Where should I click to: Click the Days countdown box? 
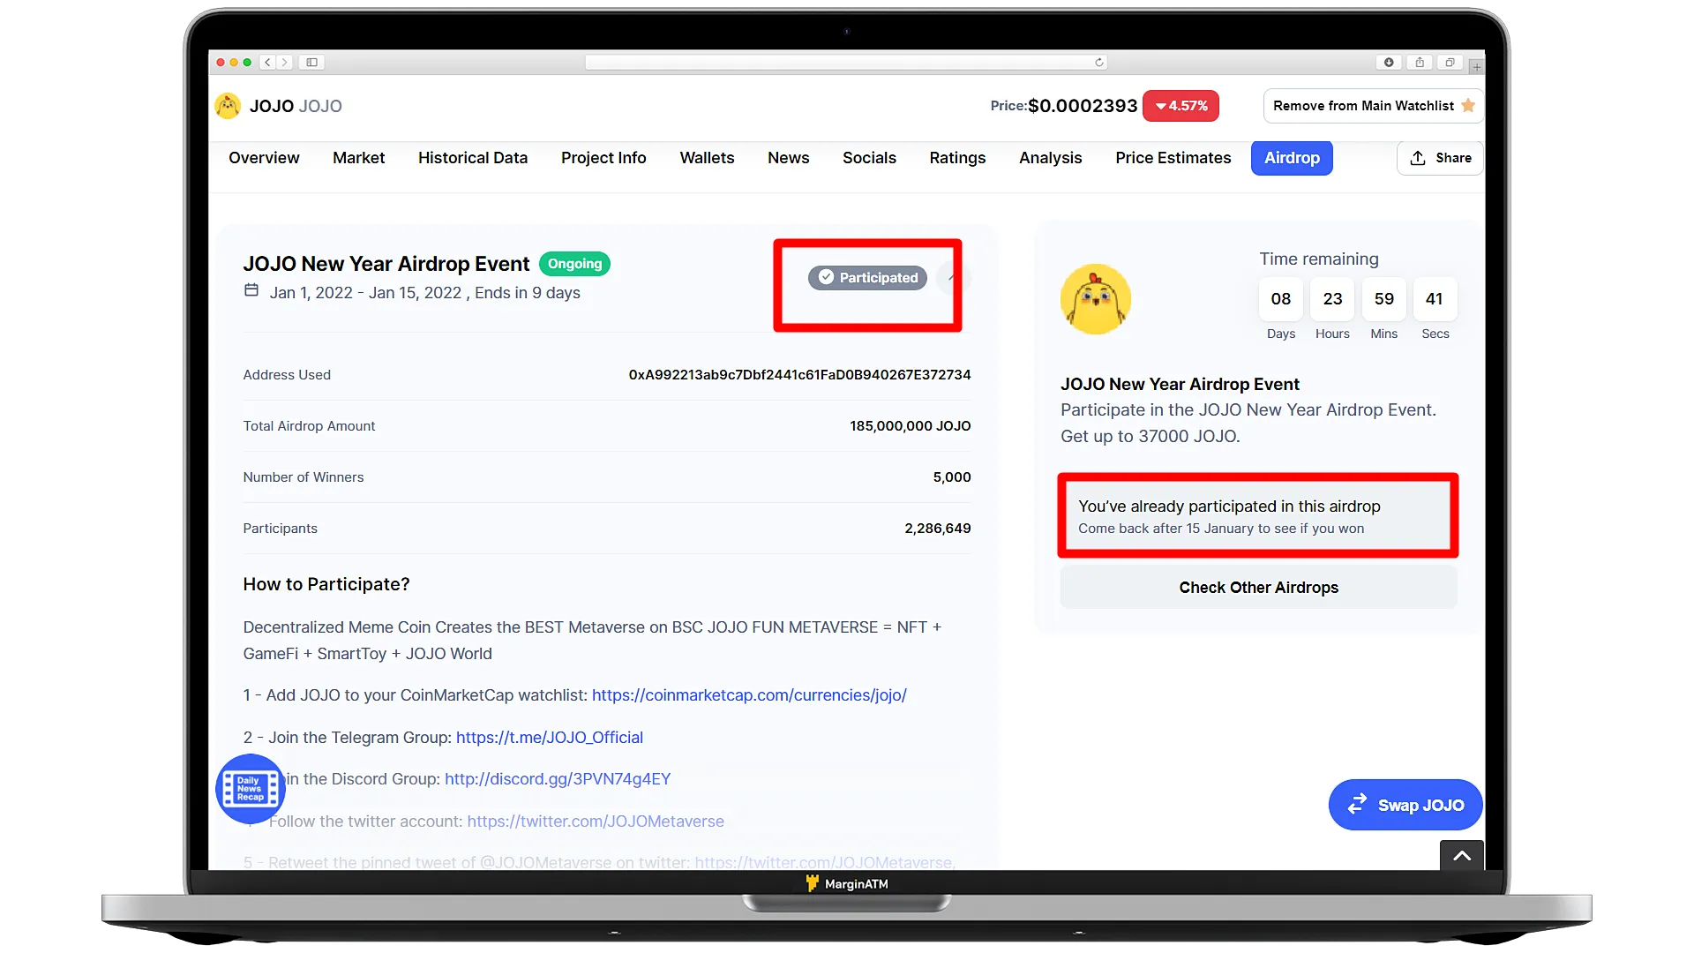[1281, 299]
